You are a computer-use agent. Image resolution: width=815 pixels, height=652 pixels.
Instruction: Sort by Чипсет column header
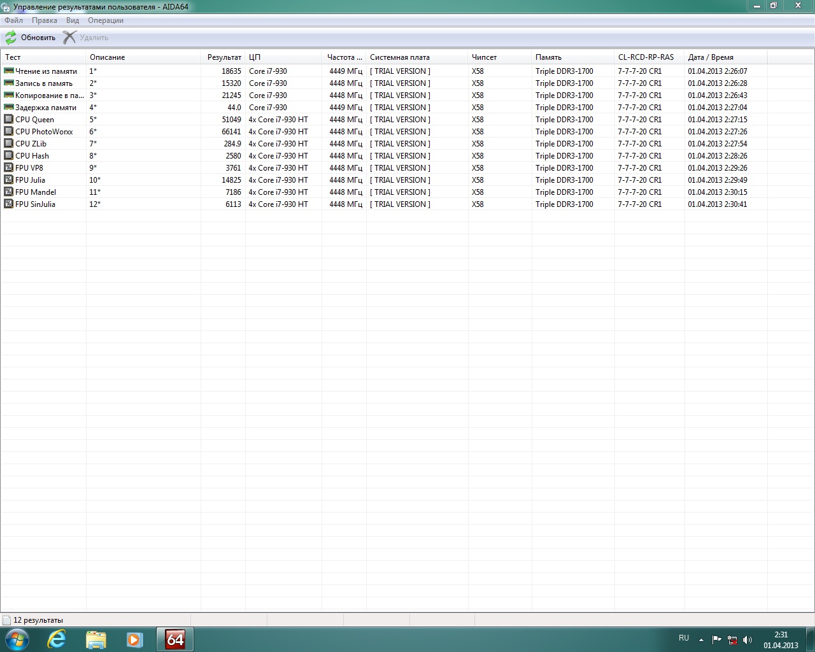500,57
